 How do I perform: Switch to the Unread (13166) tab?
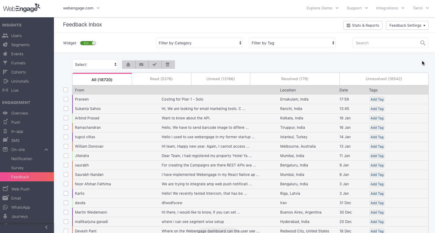tap(221, 79)
